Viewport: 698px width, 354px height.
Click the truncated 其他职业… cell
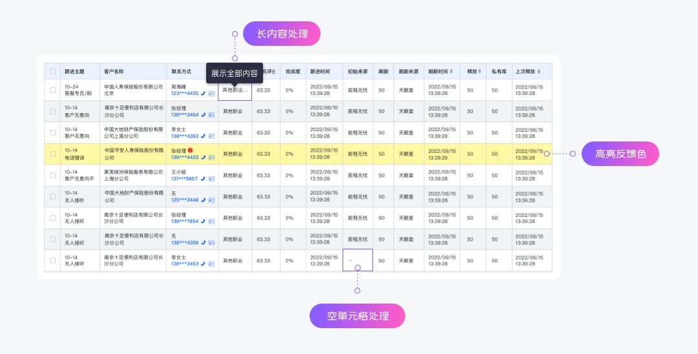coord(235,90)
